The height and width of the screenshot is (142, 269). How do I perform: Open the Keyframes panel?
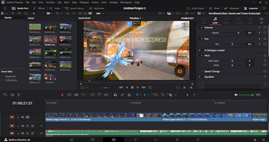pyautogui.click(x=97, y=8)
